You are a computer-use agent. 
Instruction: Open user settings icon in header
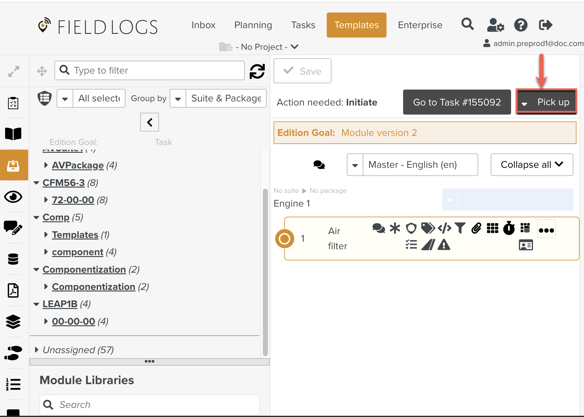coord(495,25)
